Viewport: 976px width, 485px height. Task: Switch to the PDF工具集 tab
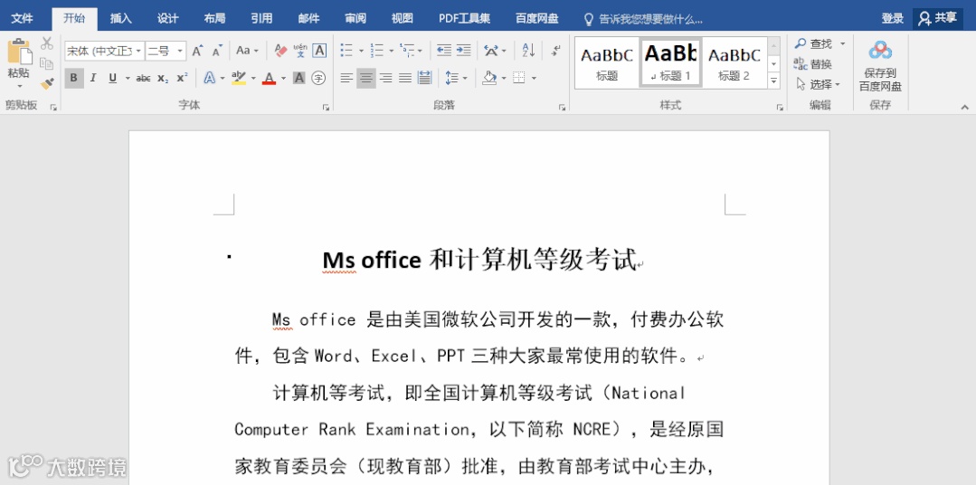(464, 18)
